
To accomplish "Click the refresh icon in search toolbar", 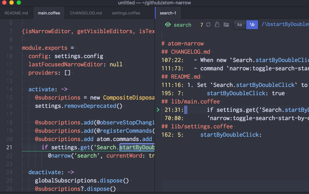I will point(208,25).
